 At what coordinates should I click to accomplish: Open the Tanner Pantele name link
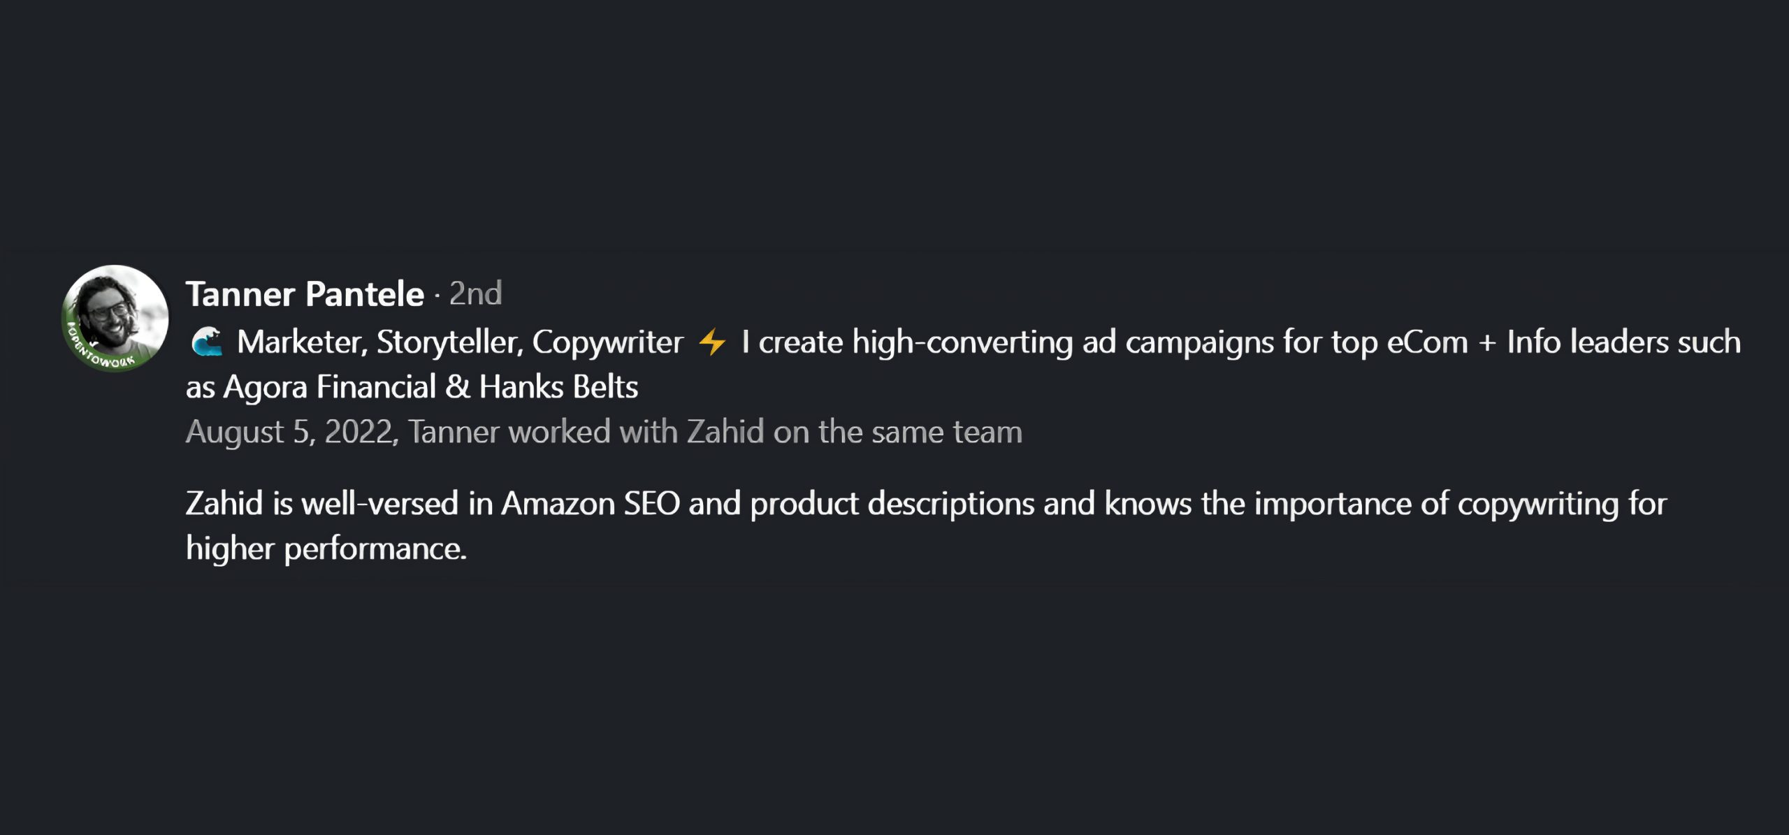pyautogui.click(x=305, y=294)
